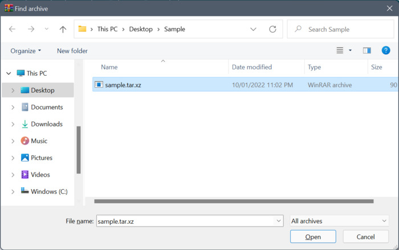399x250 pixels.
Task: Open the All archives file type dropdown
Action: (339, 221)
